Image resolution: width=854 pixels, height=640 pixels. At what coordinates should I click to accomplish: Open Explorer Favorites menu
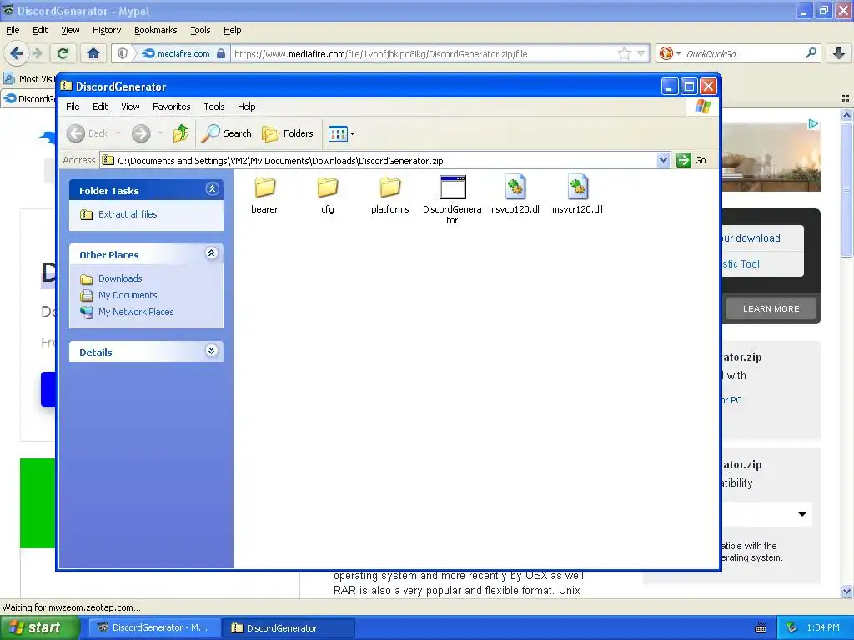(x=172, y=107)
